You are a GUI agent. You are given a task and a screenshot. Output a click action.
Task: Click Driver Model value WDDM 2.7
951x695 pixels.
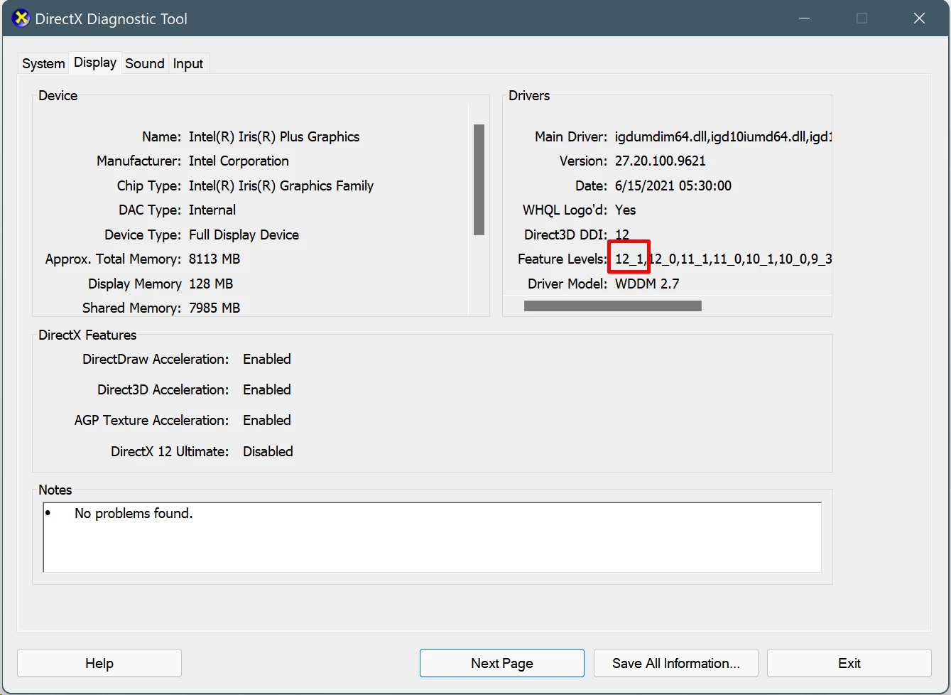(x=647, y=284)
